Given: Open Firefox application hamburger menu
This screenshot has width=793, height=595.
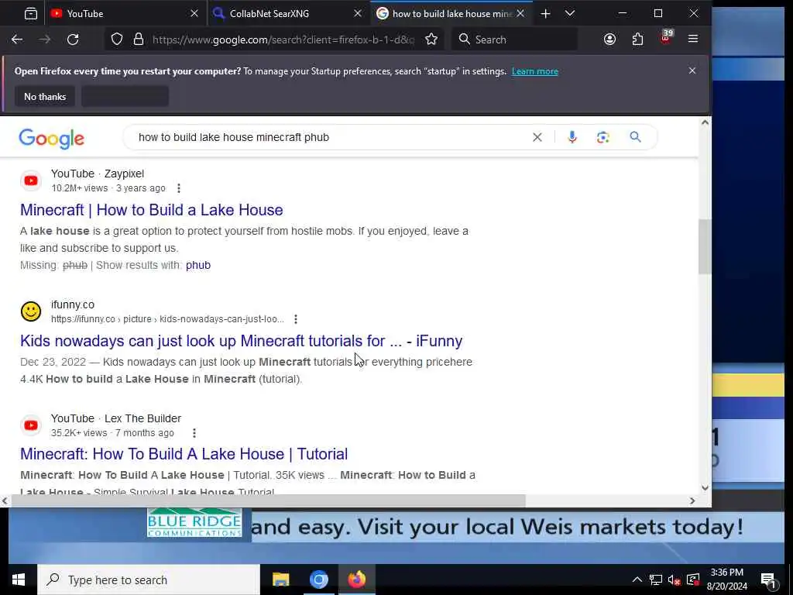Looking at the screenshot, I should 693,39.
